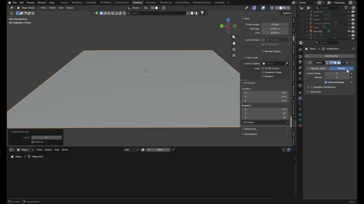Click the zoom magnifier viewport gizmo

click(x=234, y=37)
